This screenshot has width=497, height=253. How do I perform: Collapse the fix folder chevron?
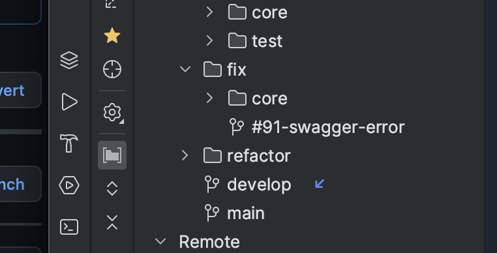coord(185,69)
